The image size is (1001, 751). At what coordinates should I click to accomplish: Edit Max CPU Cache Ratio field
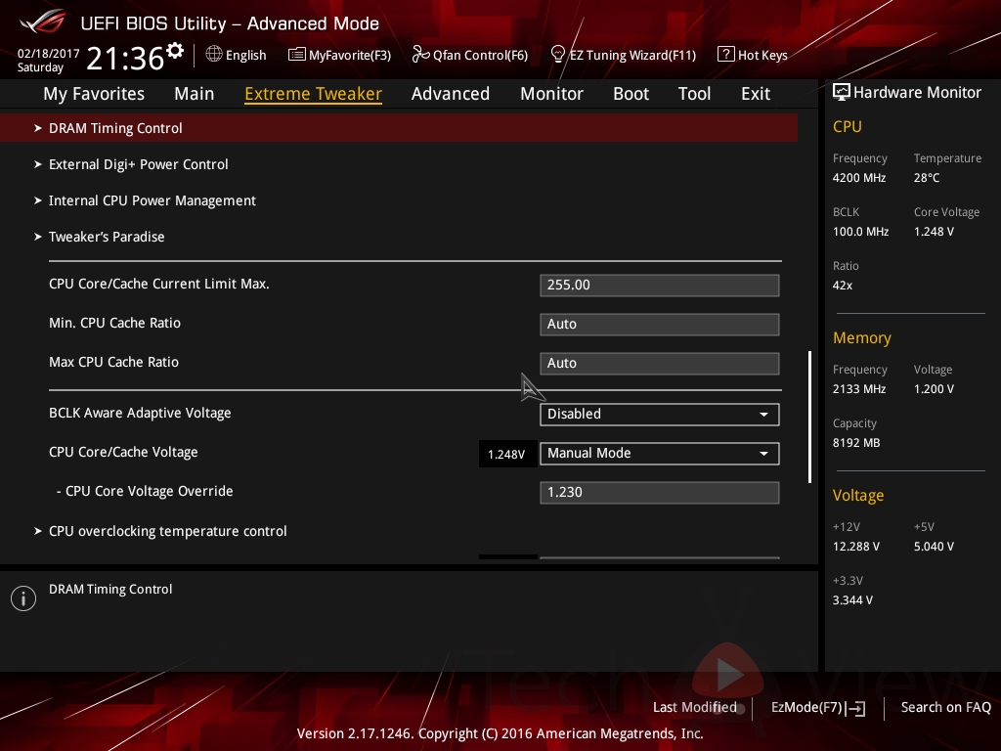pyautogui.click(x=660, y=364)
